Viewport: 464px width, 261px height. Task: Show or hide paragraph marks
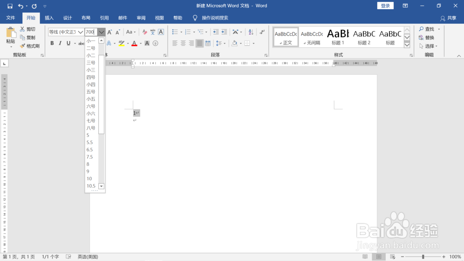click(262, 32)
